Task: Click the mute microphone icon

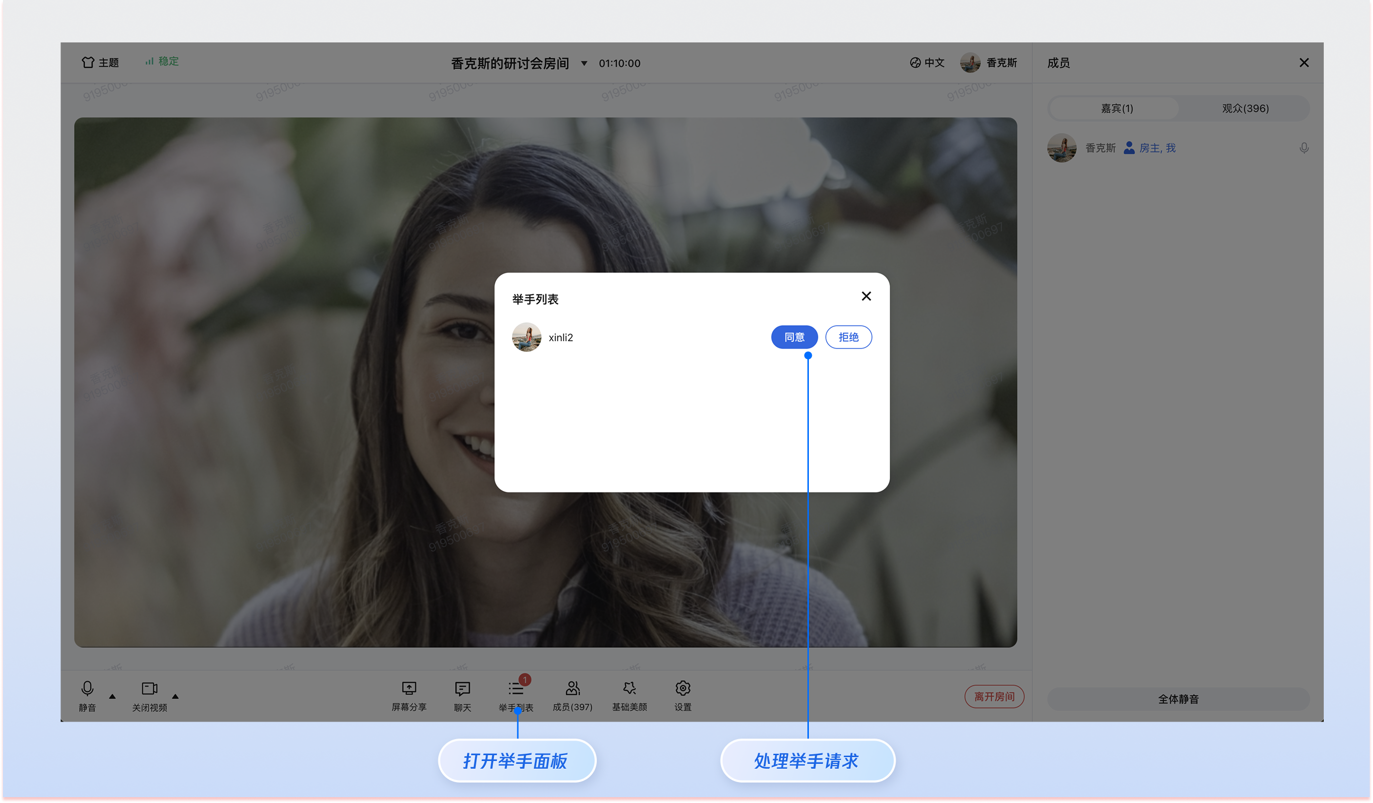Action: pos(87,688)
